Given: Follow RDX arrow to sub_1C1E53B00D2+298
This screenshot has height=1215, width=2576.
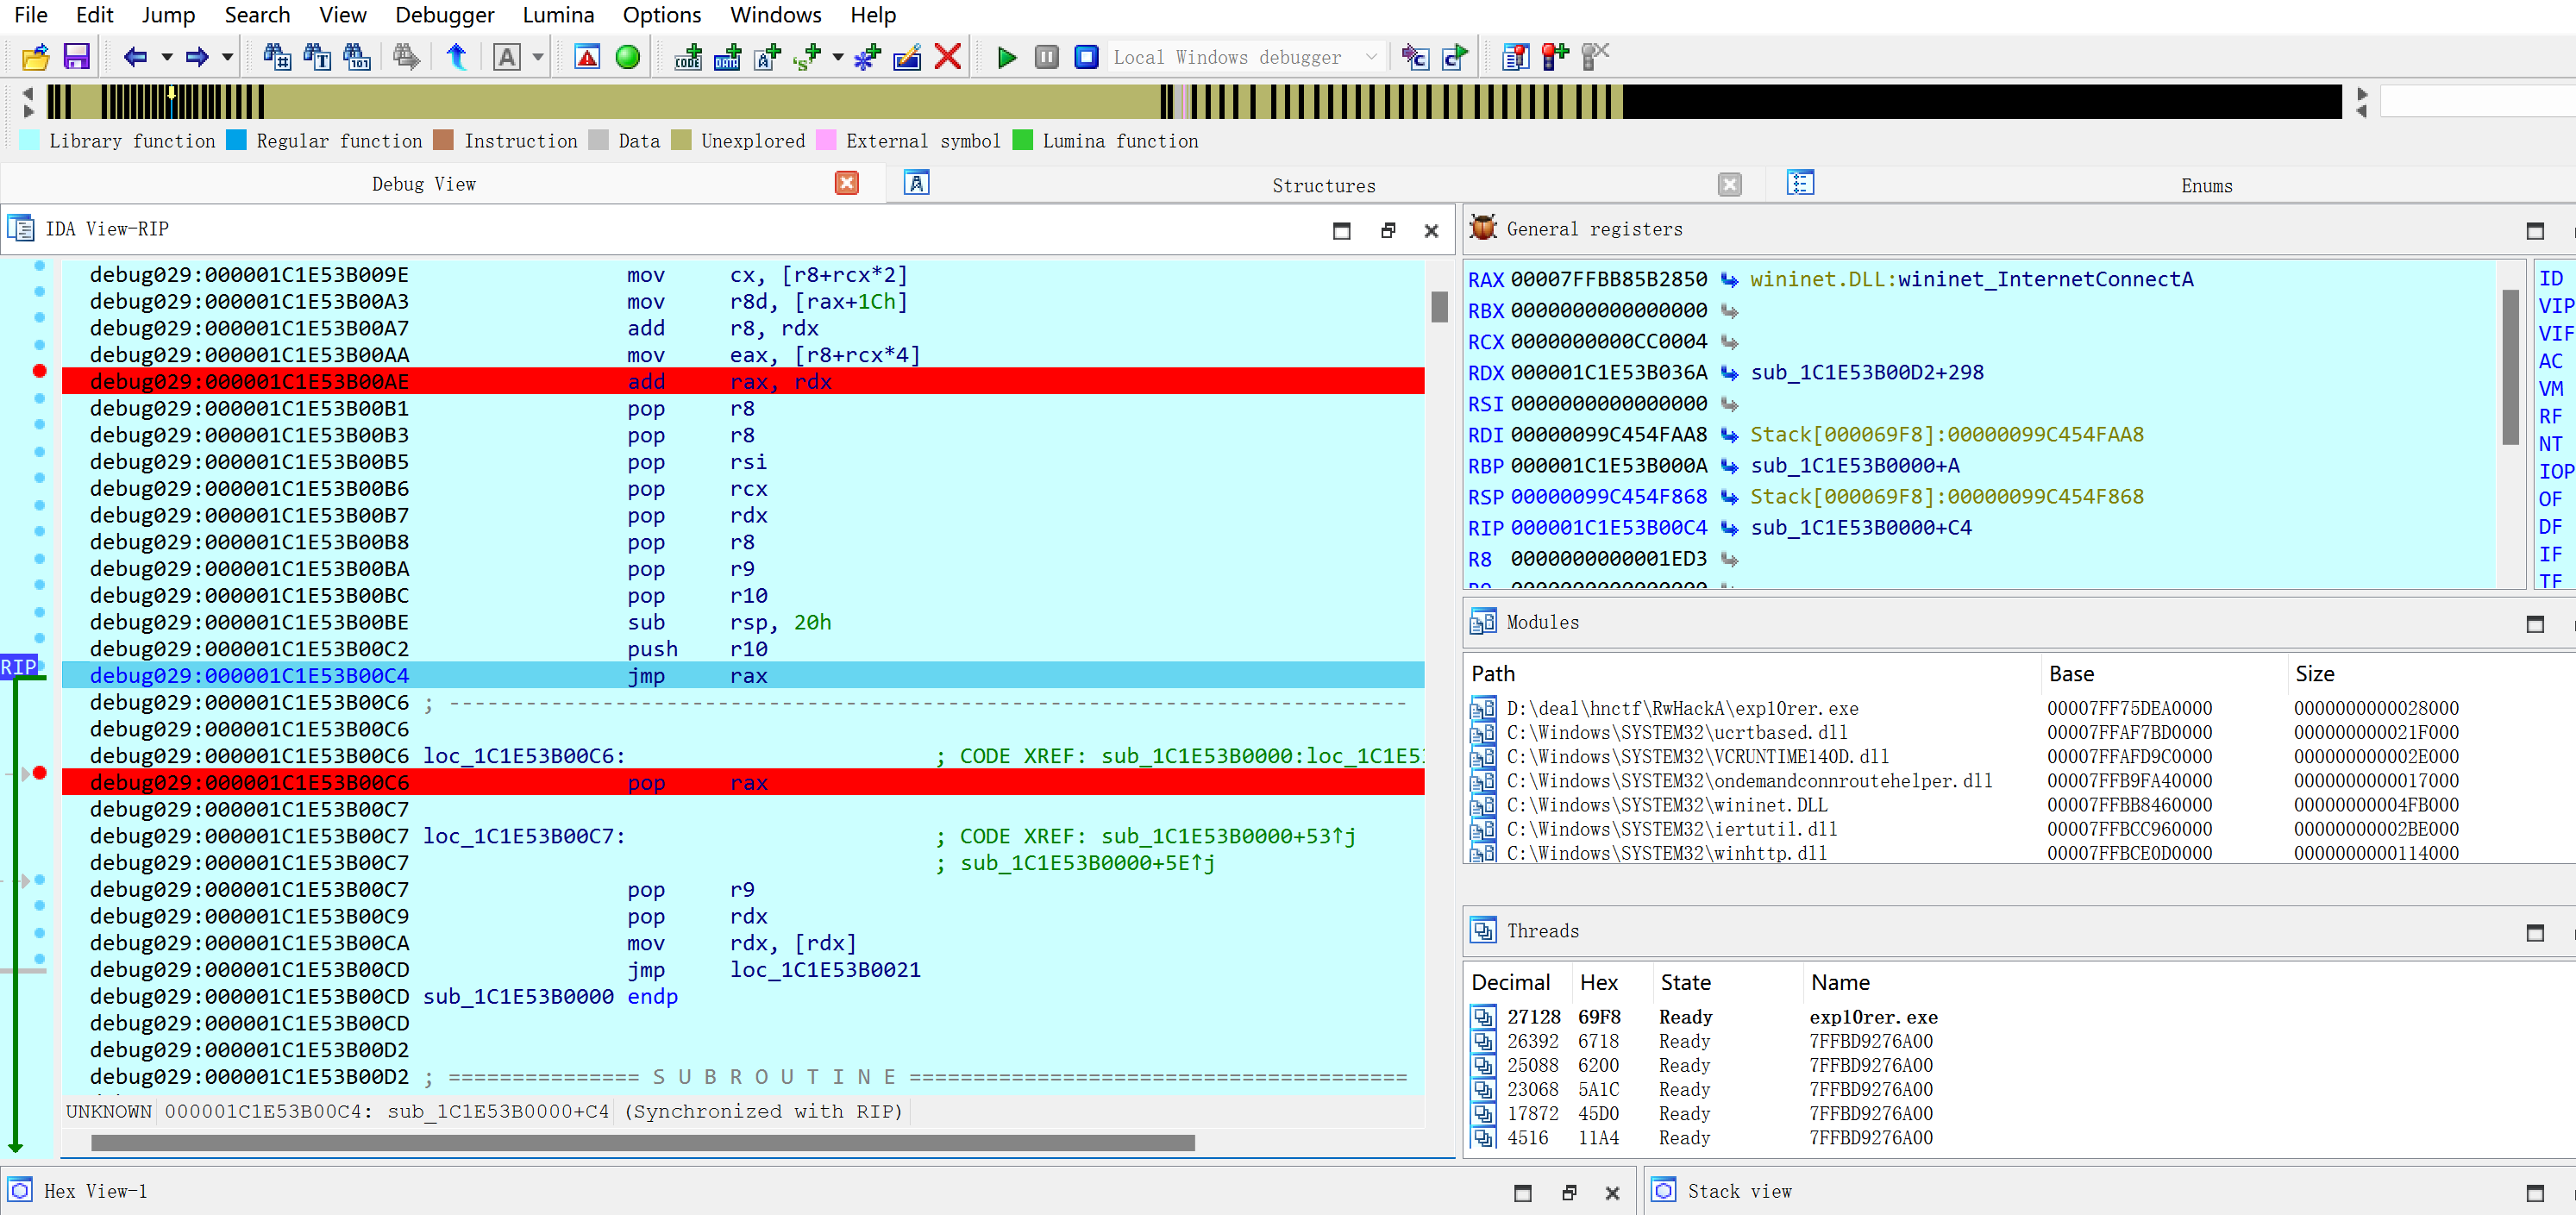Looking at the screenshot, I should 1729,373.
